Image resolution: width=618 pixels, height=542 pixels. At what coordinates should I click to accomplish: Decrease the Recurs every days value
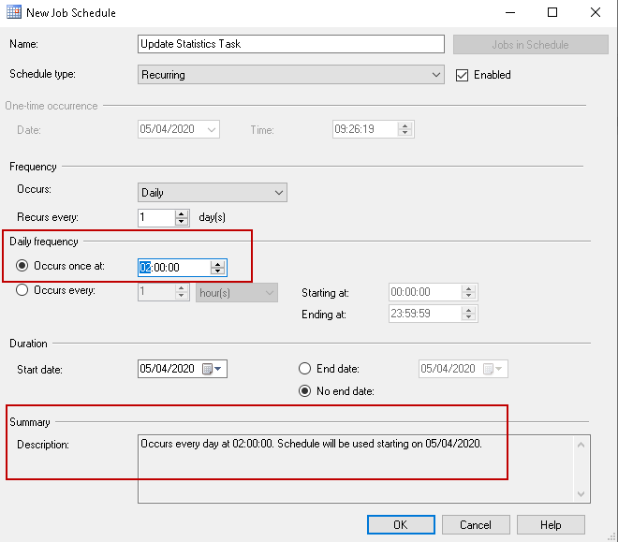(182, 222)
